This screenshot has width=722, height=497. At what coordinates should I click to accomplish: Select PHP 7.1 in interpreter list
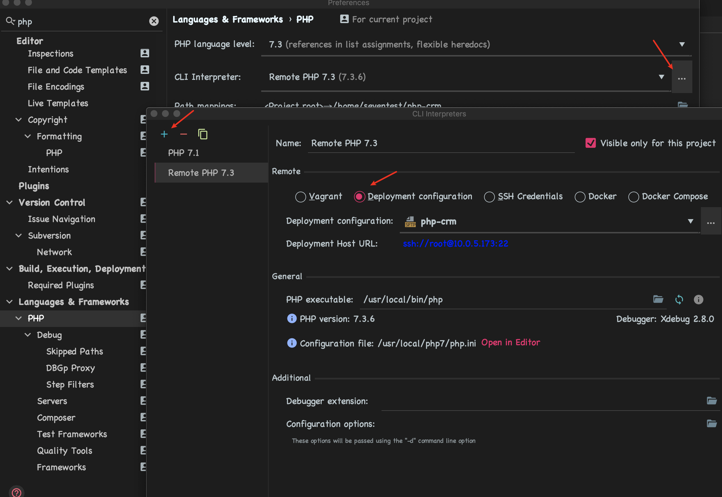point(184,153)
